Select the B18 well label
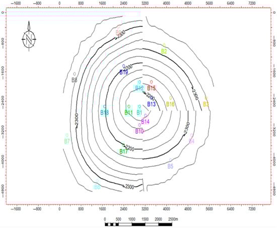 click(104, 113)
